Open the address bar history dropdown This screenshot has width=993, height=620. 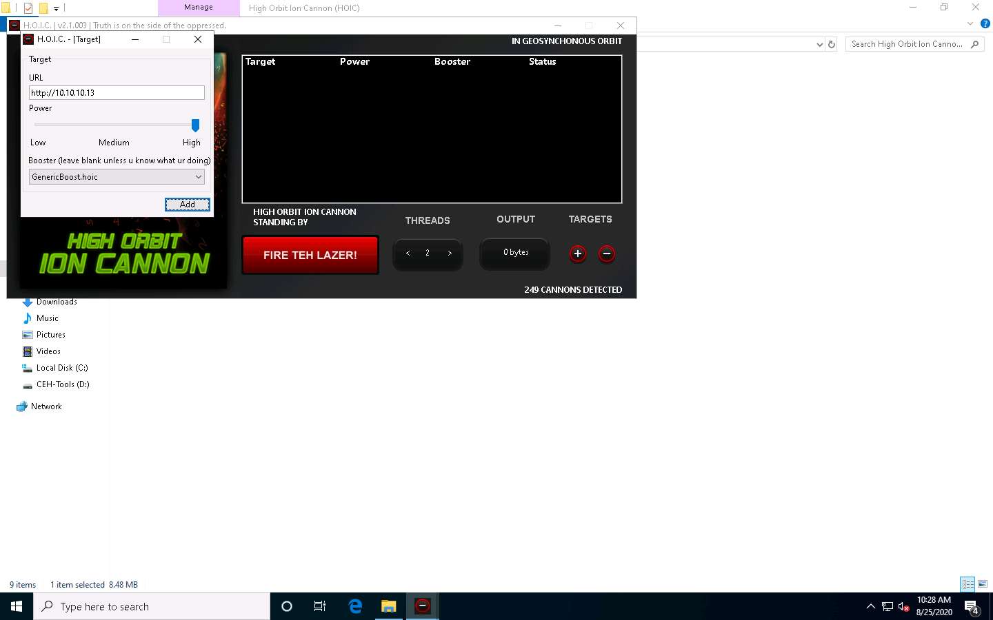819,44
